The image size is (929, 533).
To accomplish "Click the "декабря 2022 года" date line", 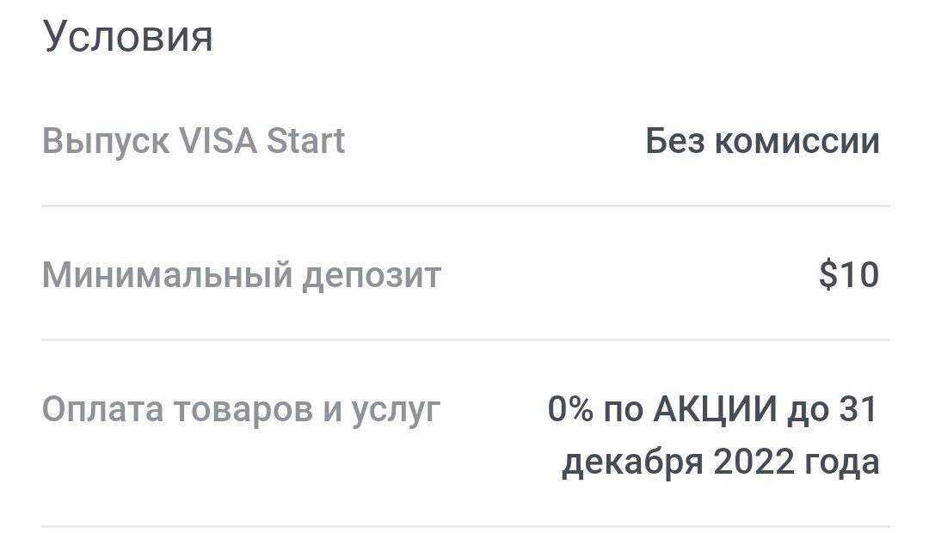I will 720,463.
